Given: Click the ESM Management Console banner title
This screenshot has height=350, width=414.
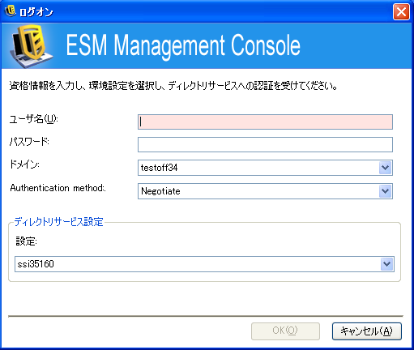Looking at the screenshot, I should pos(183,46).
